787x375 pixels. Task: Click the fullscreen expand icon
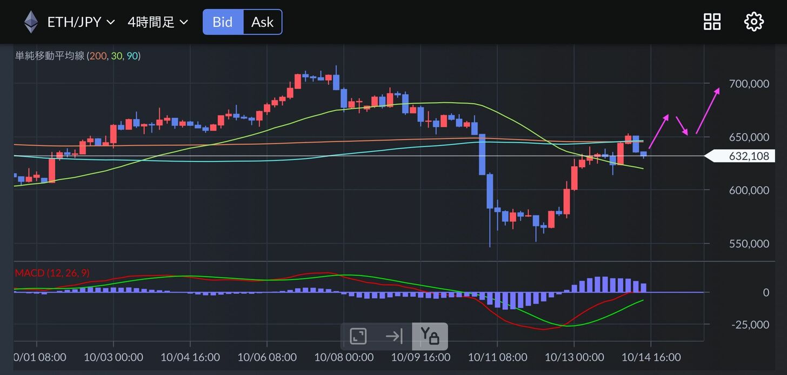pyautogui.click(x=358, y=336)
